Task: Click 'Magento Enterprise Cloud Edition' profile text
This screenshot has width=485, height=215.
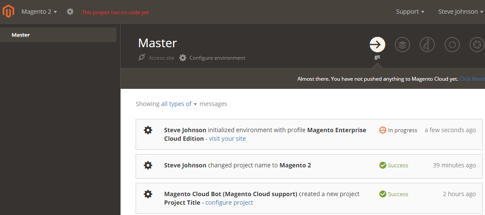Action: tap(265, 134)
